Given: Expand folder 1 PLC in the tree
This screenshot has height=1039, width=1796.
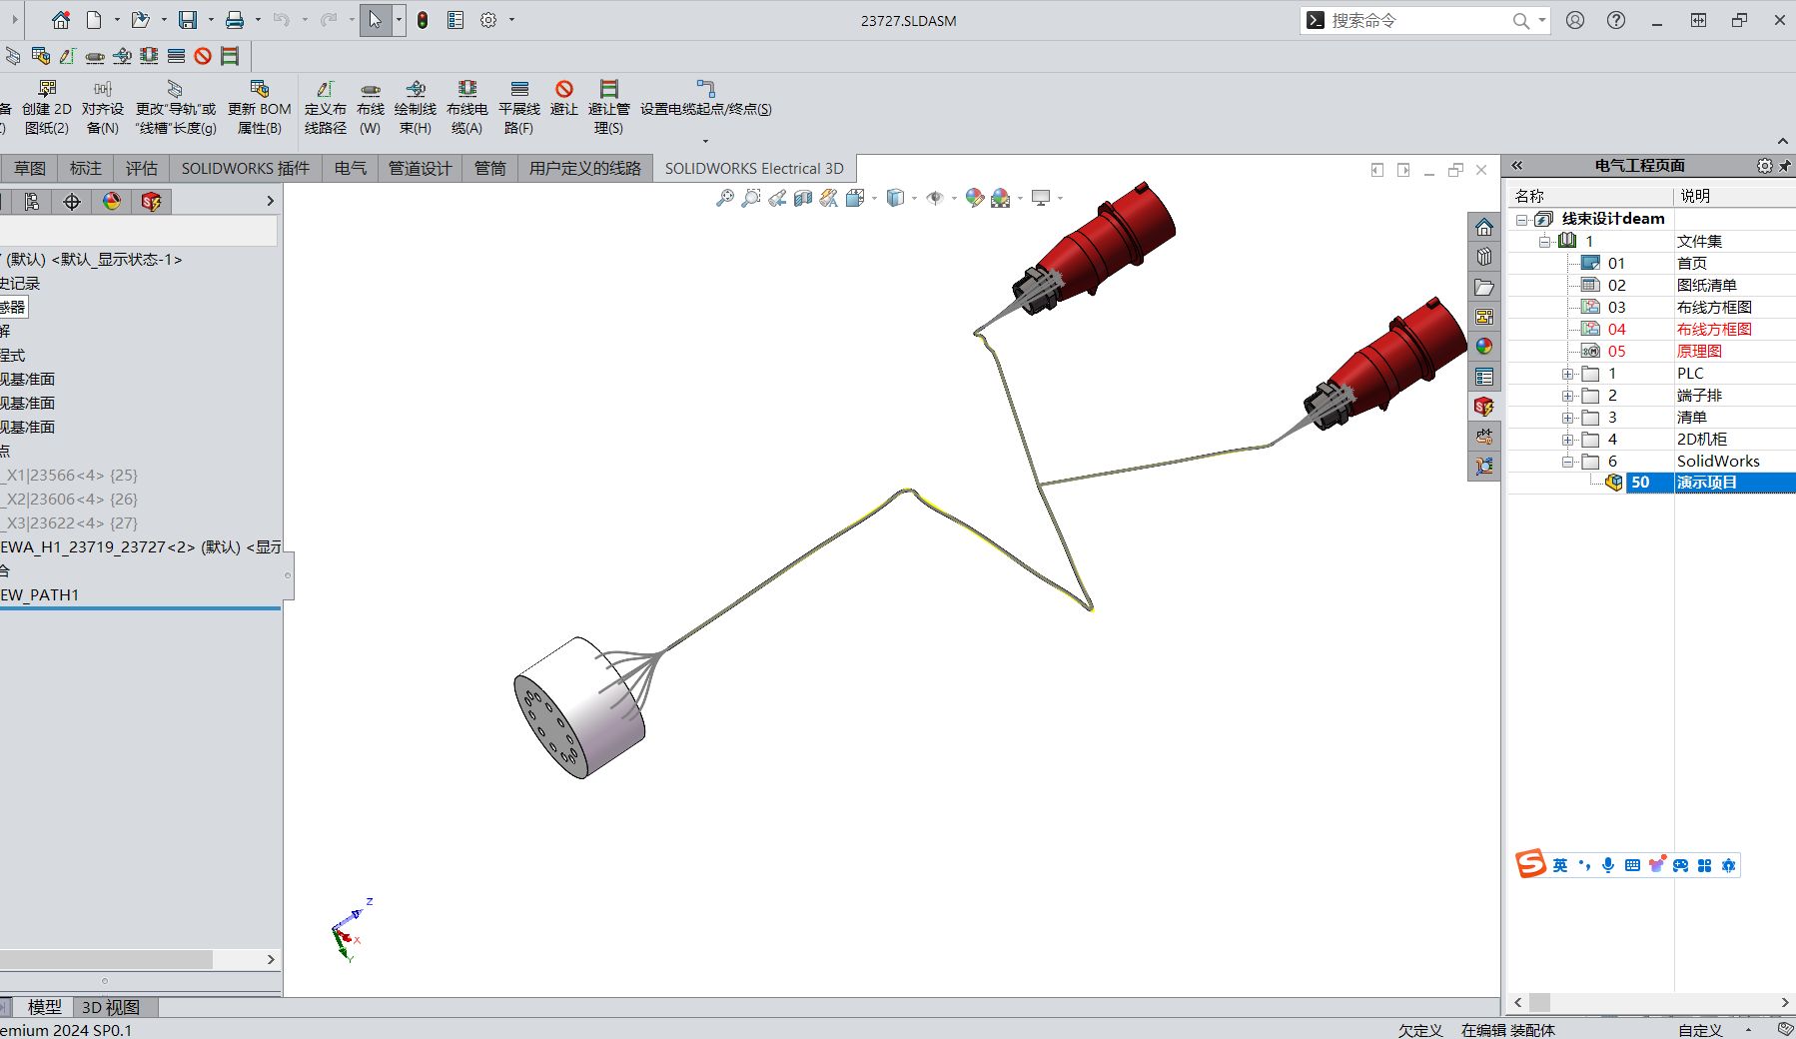Looking at the screenshot, I should pyautogui.click(x=1568, y=374).
